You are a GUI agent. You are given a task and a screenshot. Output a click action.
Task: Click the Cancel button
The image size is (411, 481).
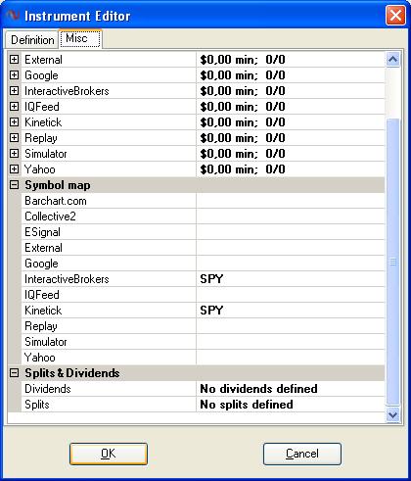pos(302,454)
